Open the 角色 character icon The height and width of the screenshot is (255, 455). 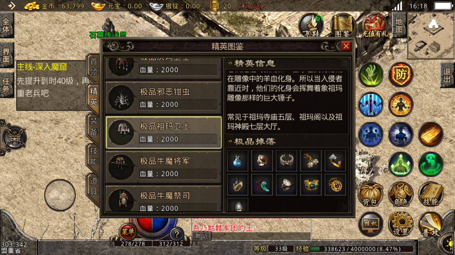pyautogui.click(x=401, y=194)
